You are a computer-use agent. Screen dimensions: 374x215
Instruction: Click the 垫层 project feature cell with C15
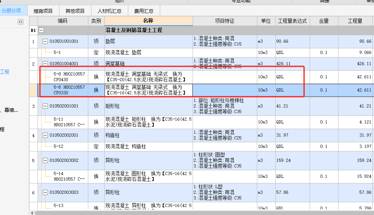click(x=225, y=41)
